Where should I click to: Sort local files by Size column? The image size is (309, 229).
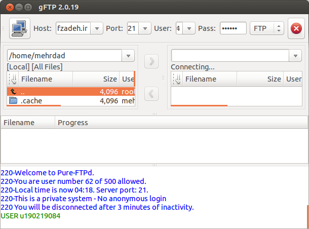tap(96, 79)
